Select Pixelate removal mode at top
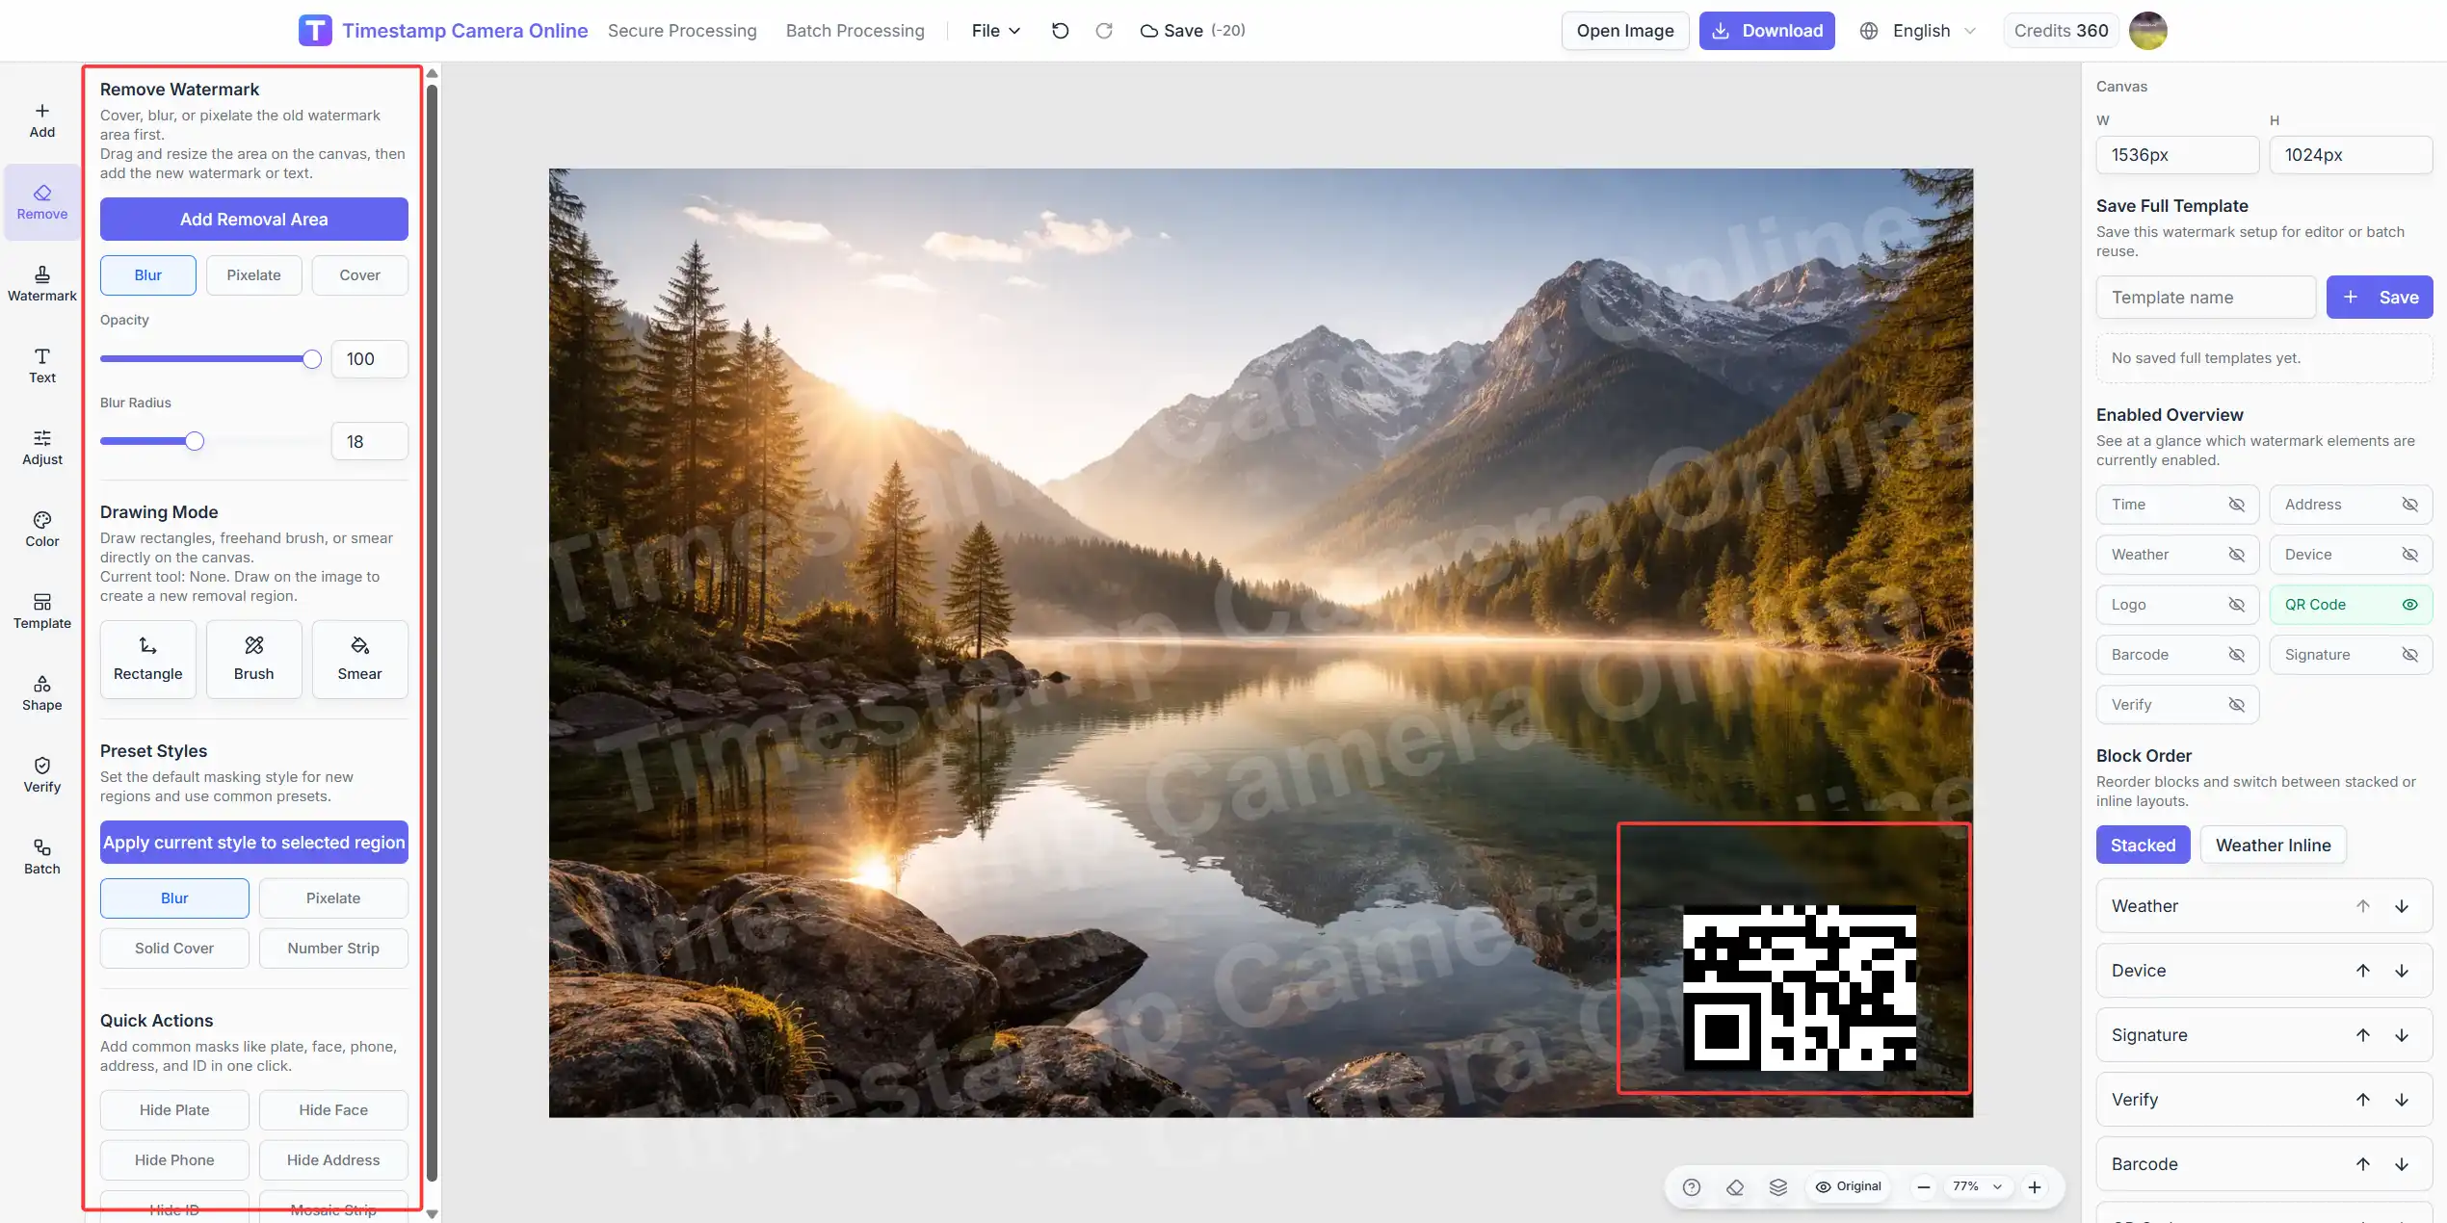 (254, 275)
